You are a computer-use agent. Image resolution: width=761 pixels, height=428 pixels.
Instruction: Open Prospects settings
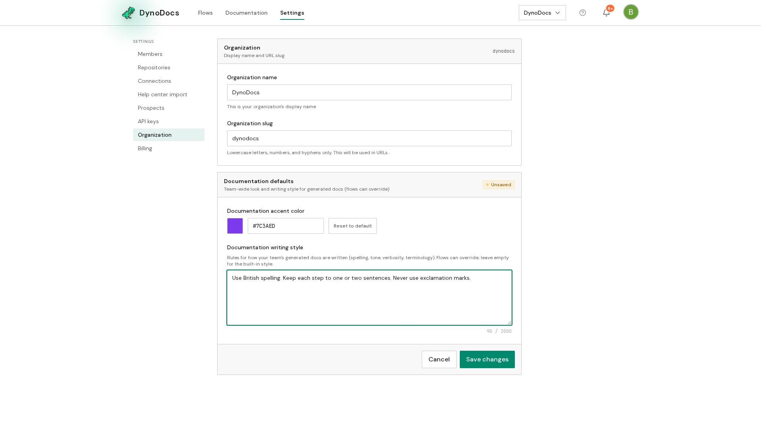169,108
